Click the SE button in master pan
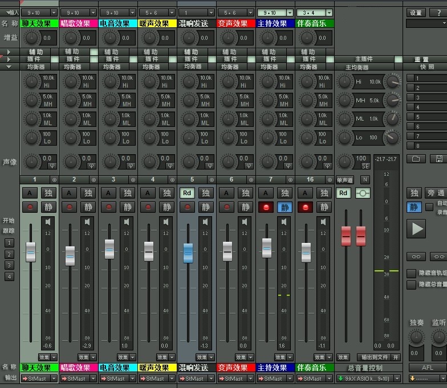Image resolution: width=447 pixels, height=388 pixels. pos(365,166)
